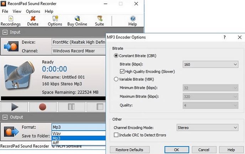Open the Bitrate (kbps) dropdown showing 160
The width and height of the screenshot is (245, 154).
pos(210,65)
